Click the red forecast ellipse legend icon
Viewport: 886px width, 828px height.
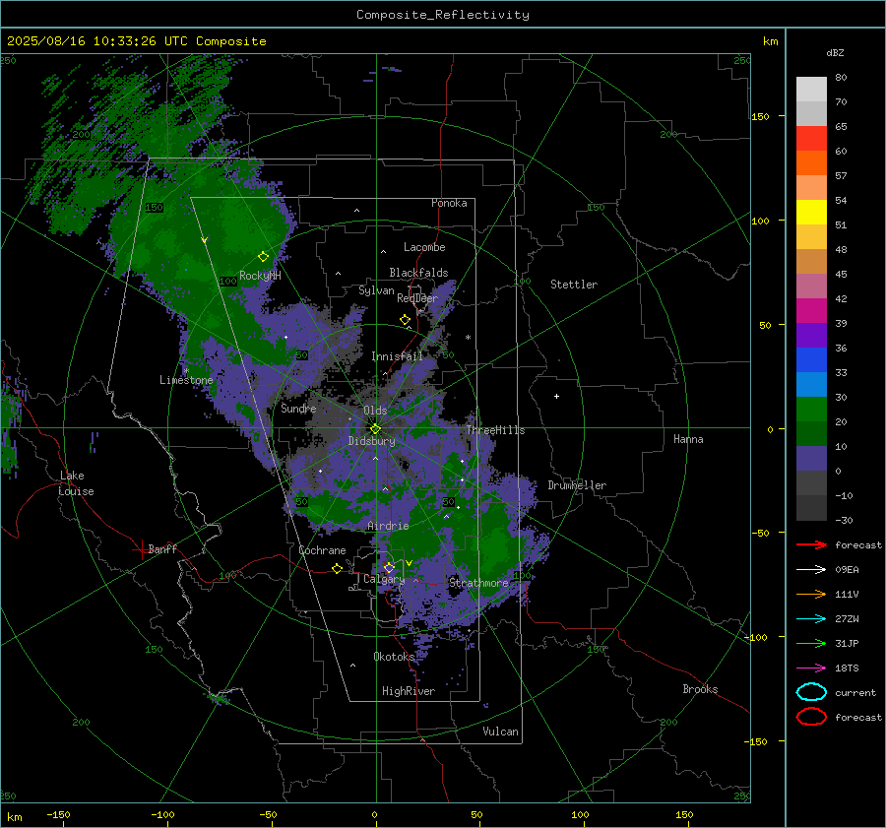point(811,717)
